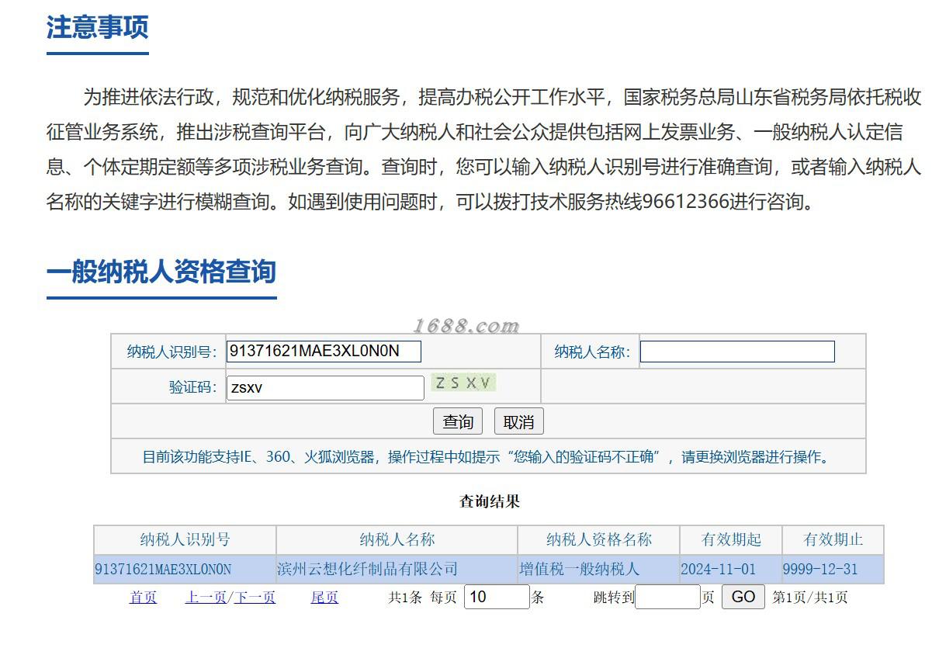
Task: Click the 共1条 record count text
Action: point(405,598)
